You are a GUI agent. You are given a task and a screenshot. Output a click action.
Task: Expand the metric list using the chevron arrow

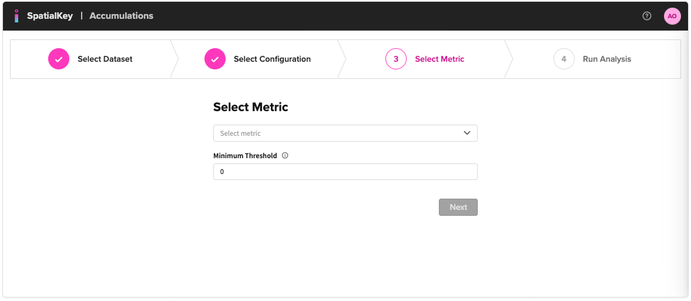click(x=467, y=133)
